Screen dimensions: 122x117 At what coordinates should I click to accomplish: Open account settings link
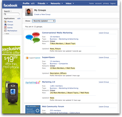pos(98,4)
